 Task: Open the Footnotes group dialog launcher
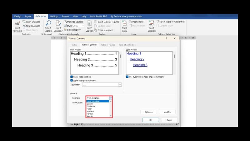pos(42,34)
